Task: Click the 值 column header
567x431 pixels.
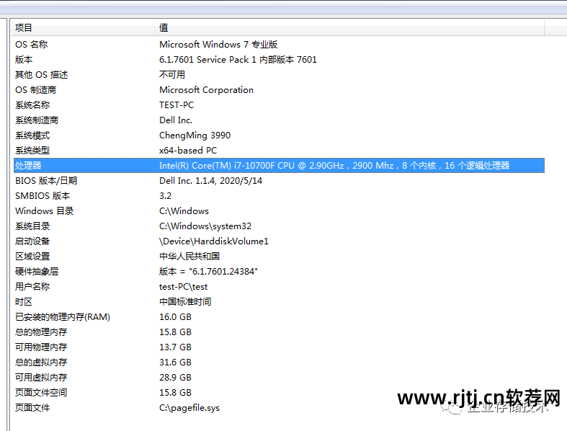Action: tap(350, 28)
